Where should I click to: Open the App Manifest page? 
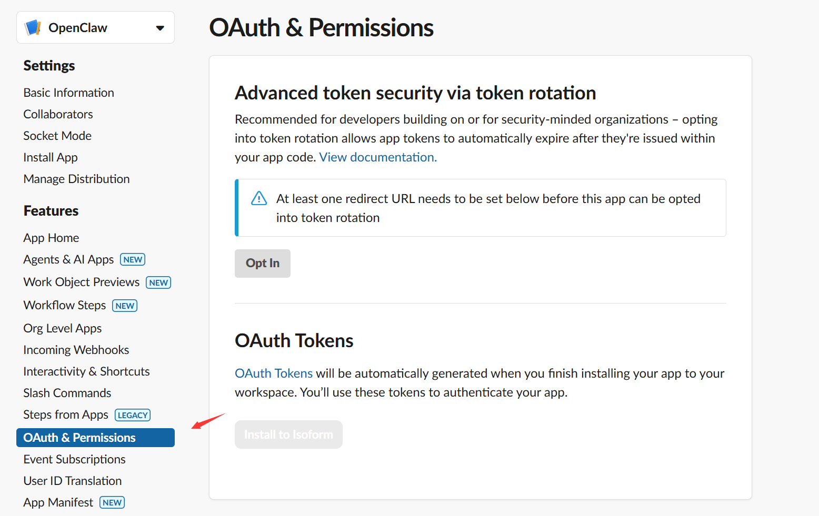58,502
